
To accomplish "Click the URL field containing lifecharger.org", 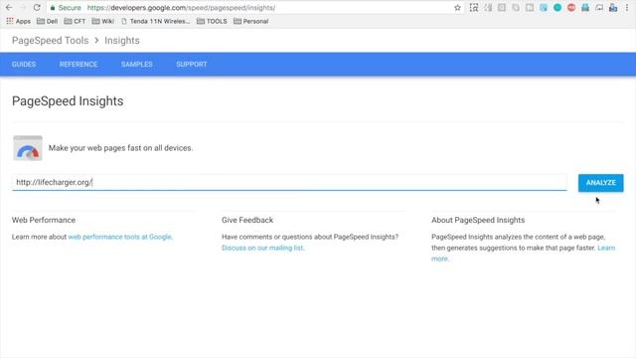I will point(289,182).
